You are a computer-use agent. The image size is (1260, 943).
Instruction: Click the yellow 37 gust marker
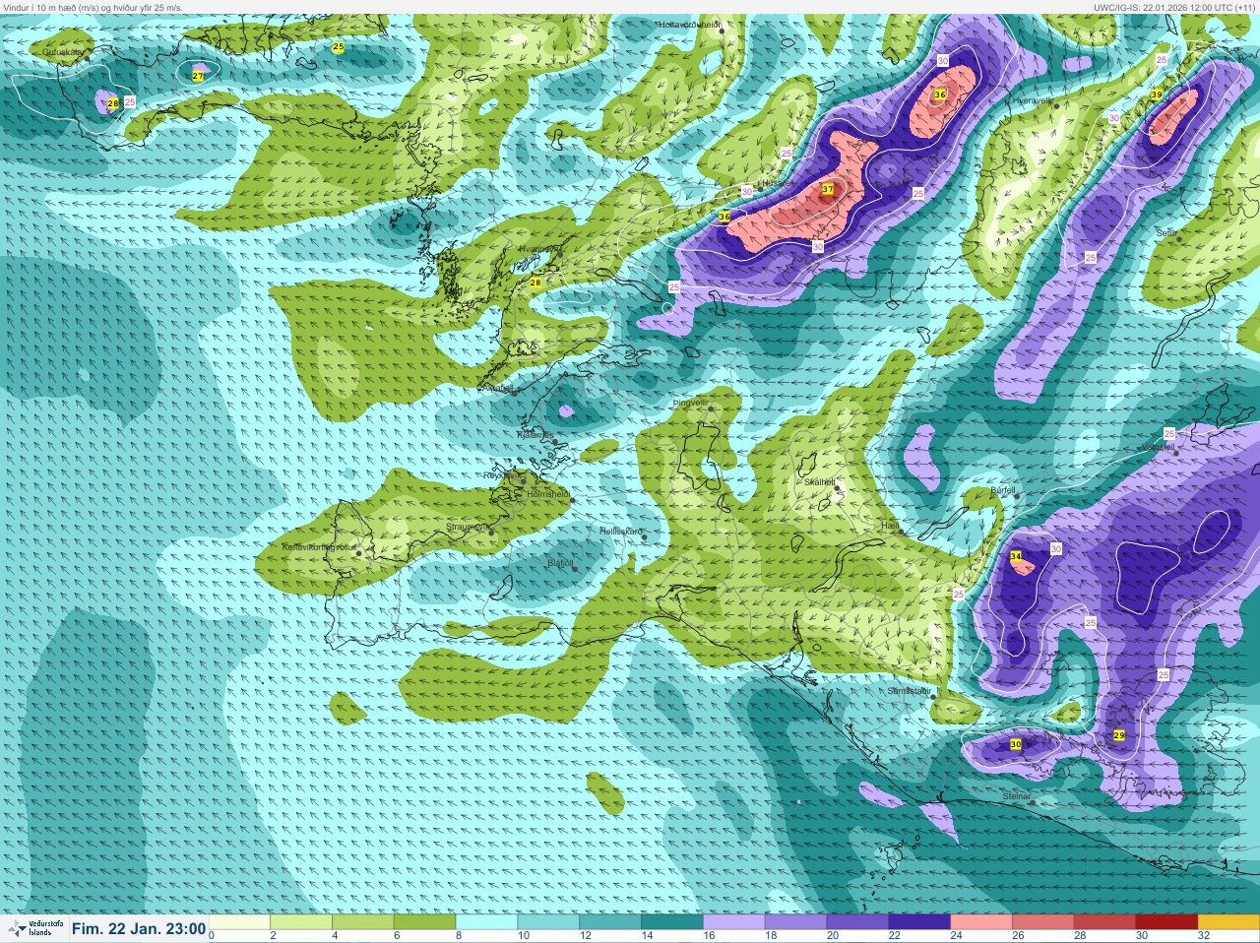[x=828, y=189]
